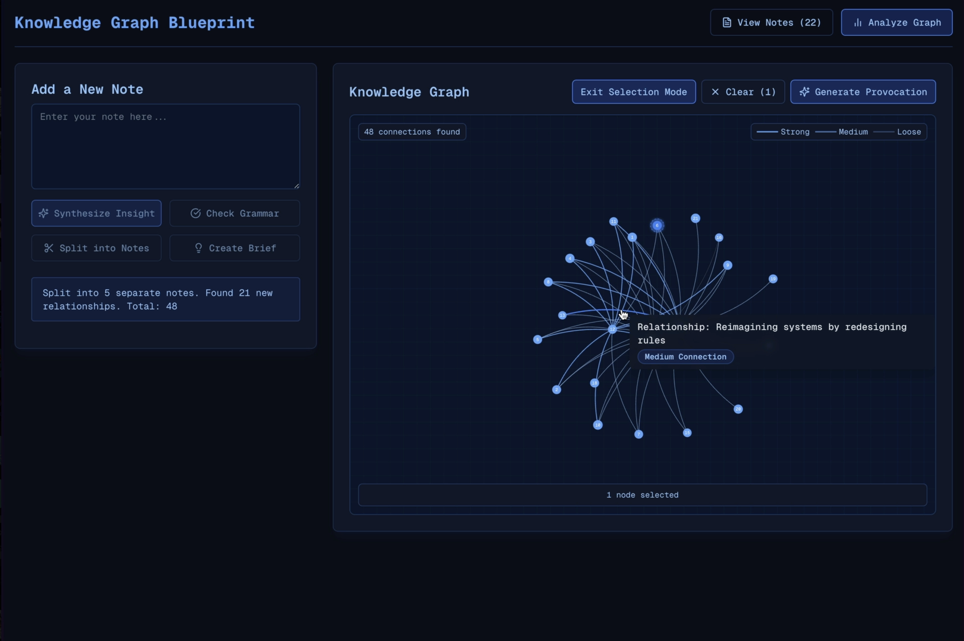Click Check Grammar checkmark button
The image size is (964, 641).
tap(235, 213)
